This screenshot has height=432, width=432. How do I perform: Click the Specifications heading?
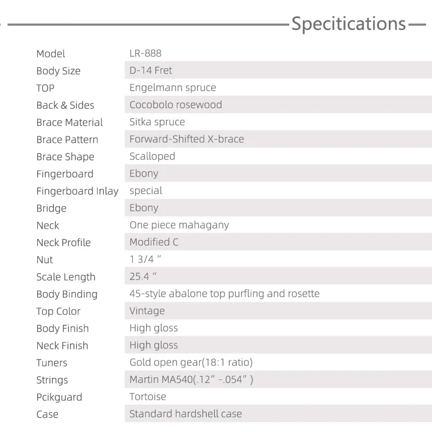(x=348, y=24)
